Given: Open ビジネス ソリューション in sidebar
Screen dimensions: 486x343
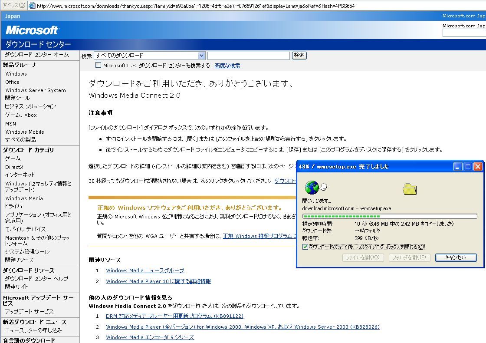Looking at the screenshot, I should 30,106.
